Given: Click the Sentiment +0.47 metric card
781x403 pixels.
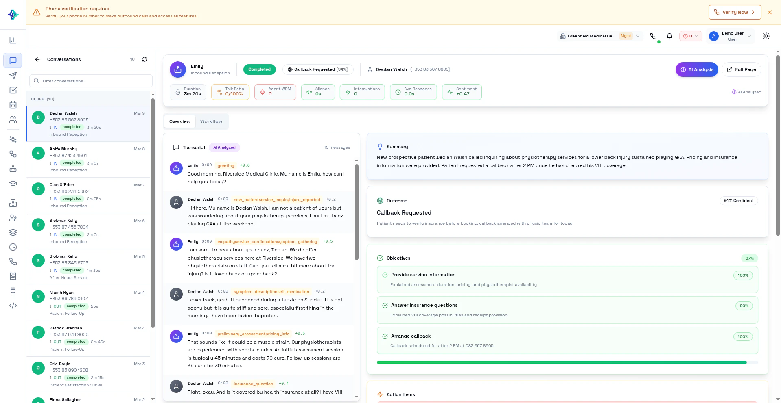Looking at the screenshot, I should point(462,92).
